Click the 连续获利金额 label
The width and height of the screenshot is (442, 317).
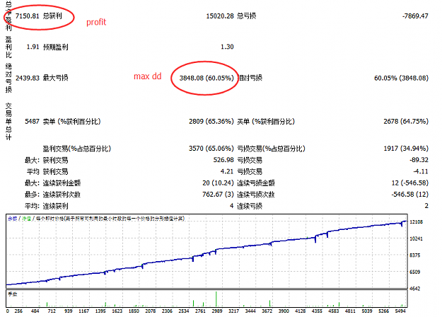click(62, 183)
